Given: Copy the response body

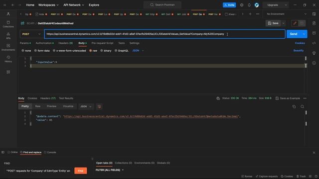Looking at the screenshot, I should click(x=294, y=106).
